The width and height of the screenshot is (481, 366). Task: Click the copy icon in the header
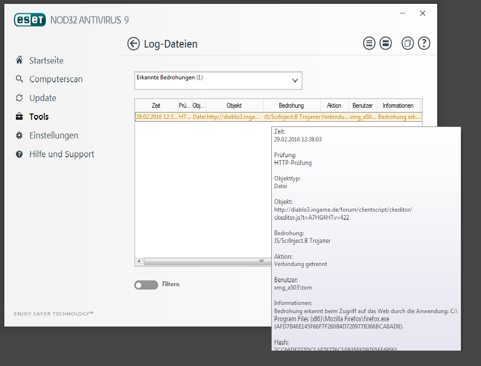tap(408, 43)
